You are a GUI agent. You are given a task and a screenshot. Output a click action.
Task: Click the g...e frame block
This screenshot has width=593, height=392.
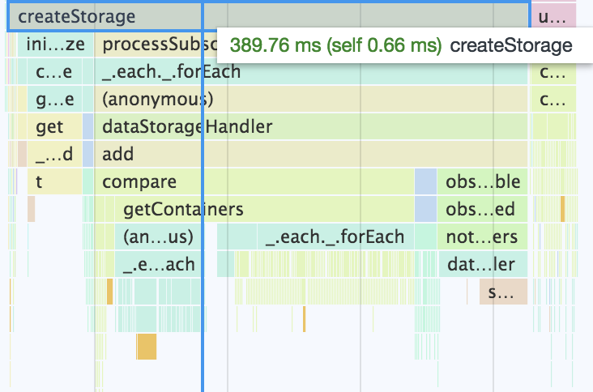(54, 99)
